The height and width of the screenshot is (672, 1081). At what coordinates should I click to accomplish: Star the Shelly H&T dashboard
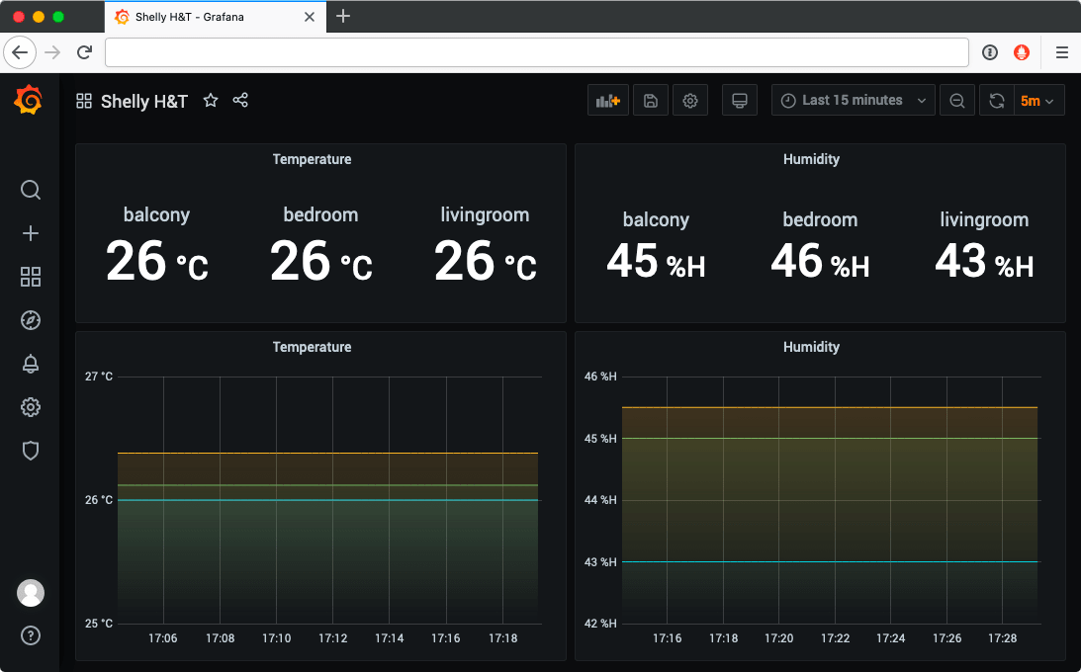point(210,100)
